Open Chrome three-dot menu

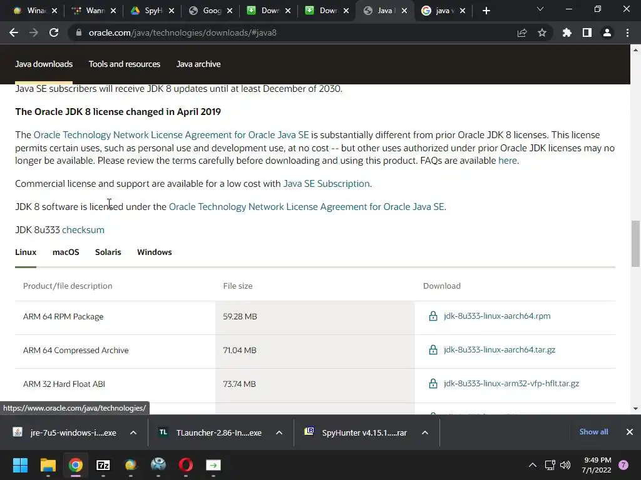click(x=627, y=32)
